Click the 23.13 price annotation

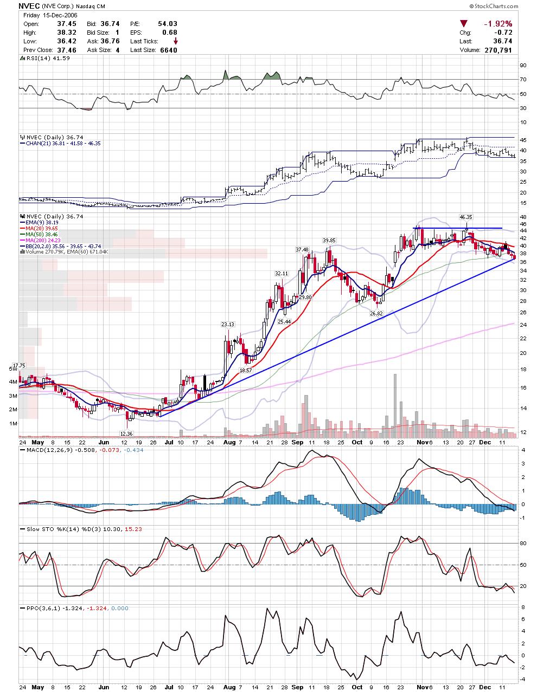click(227, 324)
